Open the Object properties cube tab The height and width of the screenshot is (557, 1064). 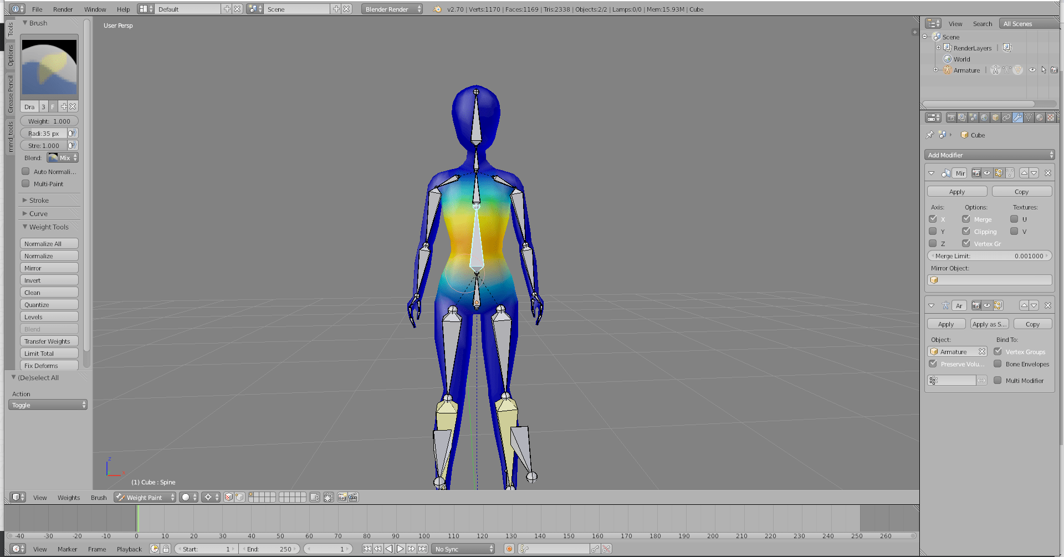click(995, 117)
